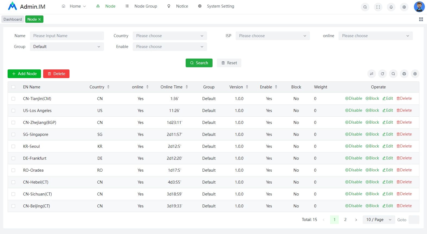Open the Node Group menu item

(146, 6)
